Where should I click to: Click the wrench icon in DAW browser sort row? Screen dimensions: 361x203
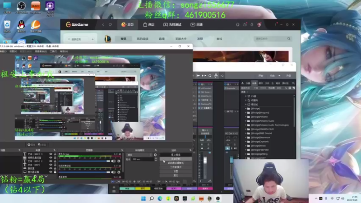286,88
